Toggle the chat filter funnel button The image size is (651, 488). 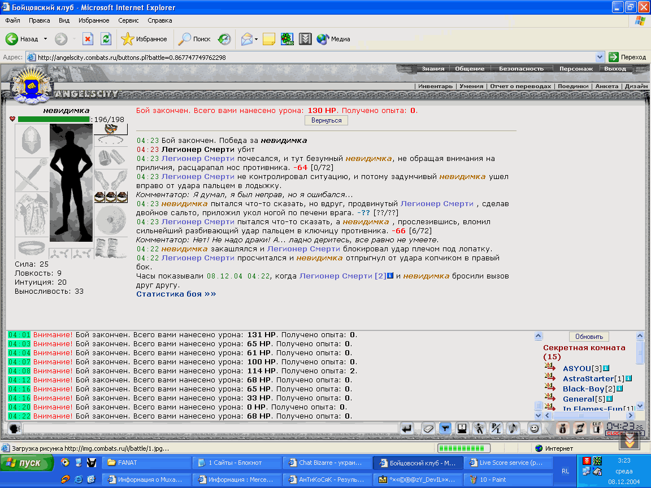coord(445,428)
